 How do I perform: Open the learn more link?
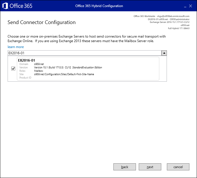click(15, 47)
